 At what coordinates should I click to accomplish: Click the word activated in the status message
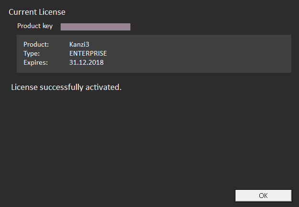coord(105,88)
